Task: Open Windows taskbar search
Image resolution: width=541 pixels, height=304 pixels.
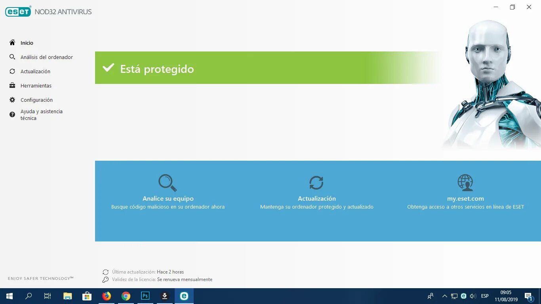Action: tap(29, 296)
